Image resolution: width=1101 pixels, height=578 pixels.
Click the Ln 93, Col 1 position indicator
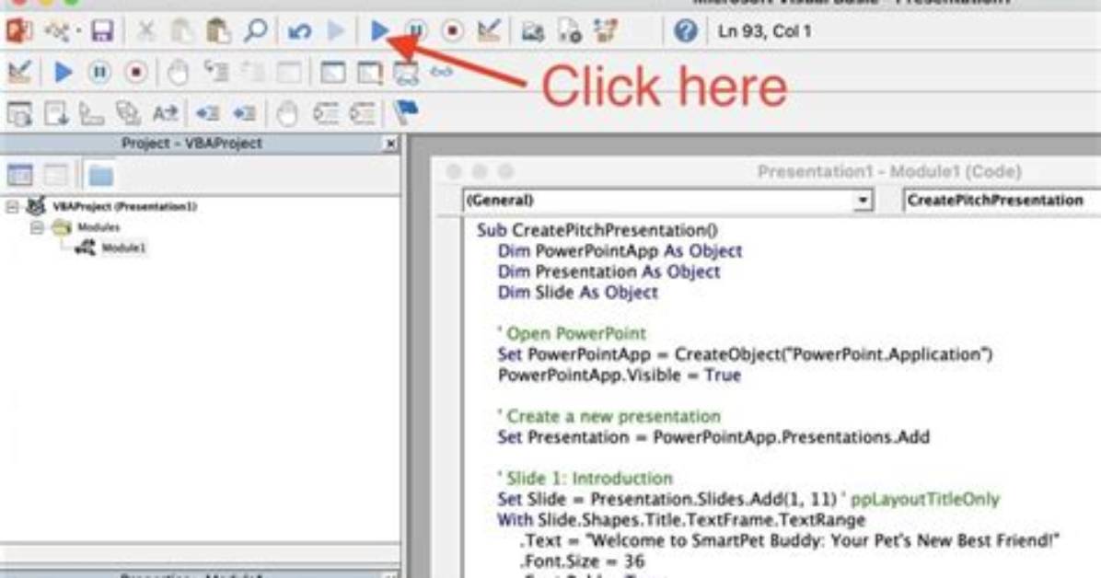pyautogui.click(x=764, y=31)
